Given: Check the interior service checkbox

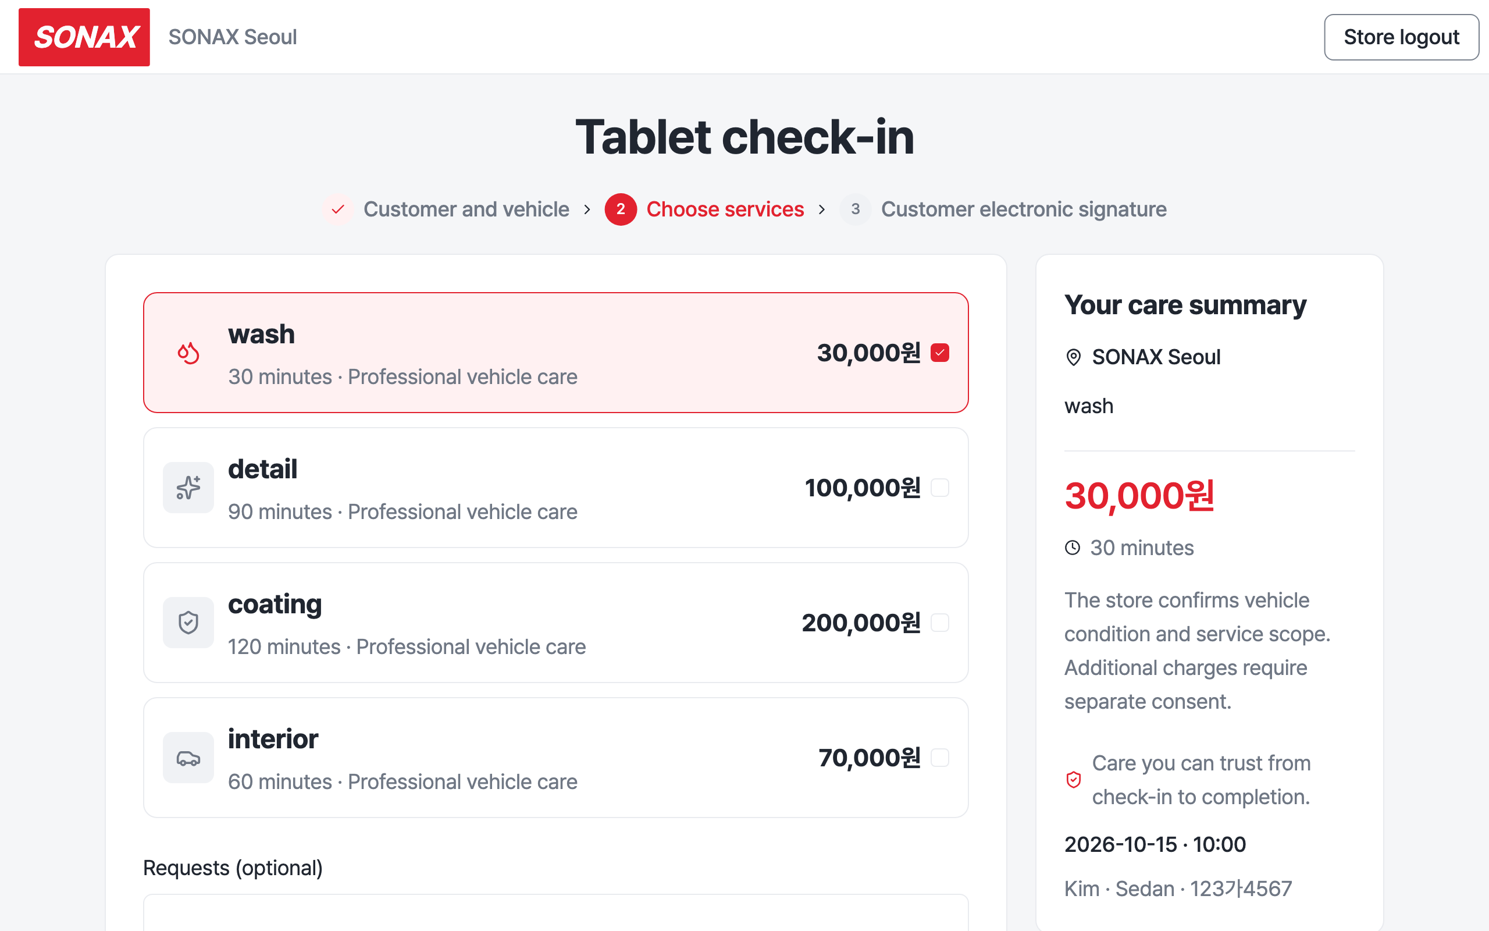Looking at the screenshot, I should pyautogui.click(x=939, y=758).
